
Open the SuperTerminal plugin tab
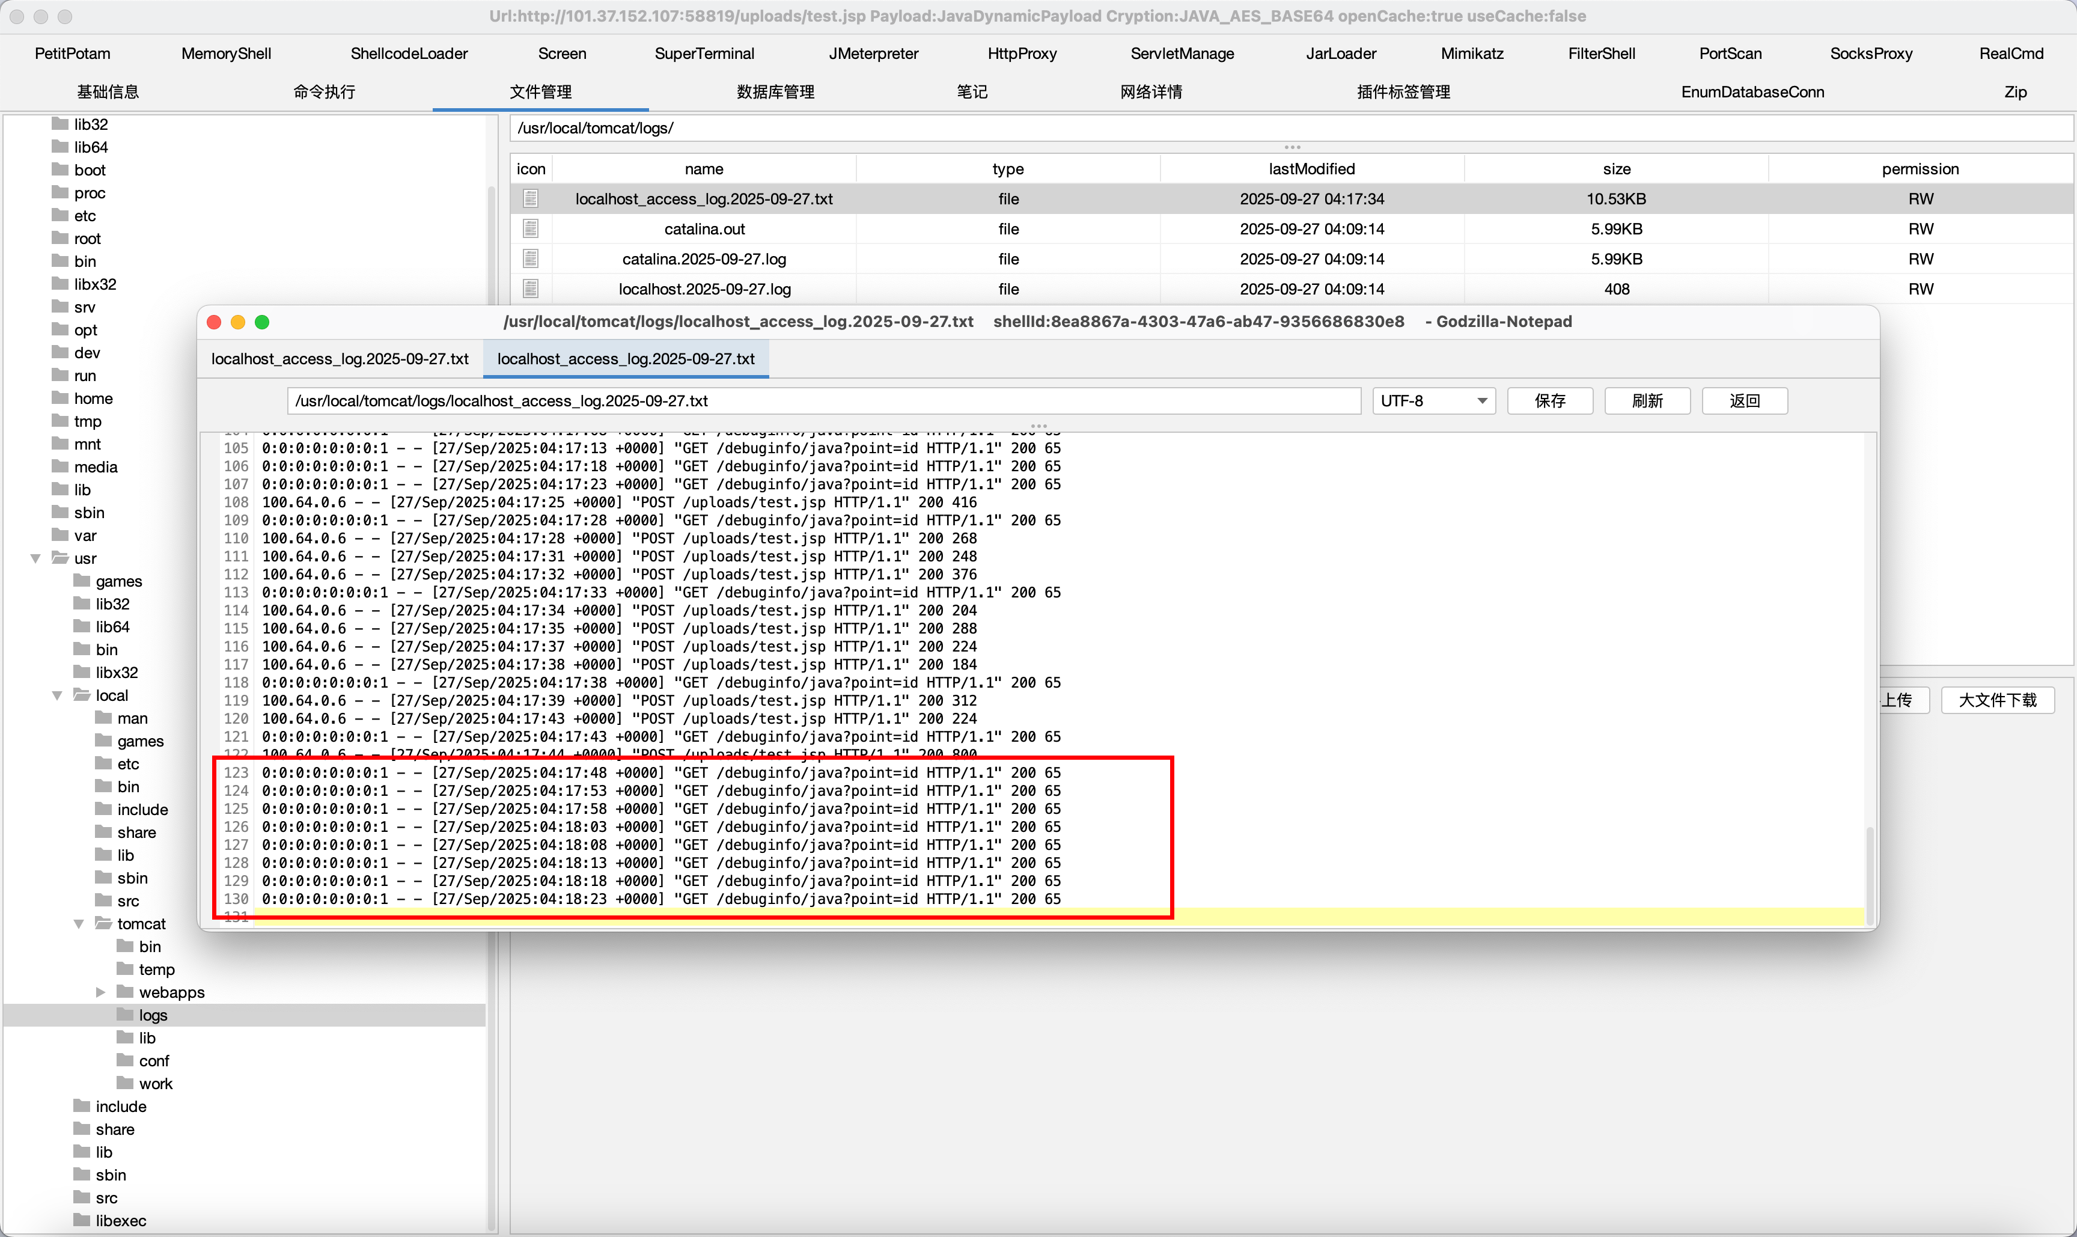[x=704, y=53]
